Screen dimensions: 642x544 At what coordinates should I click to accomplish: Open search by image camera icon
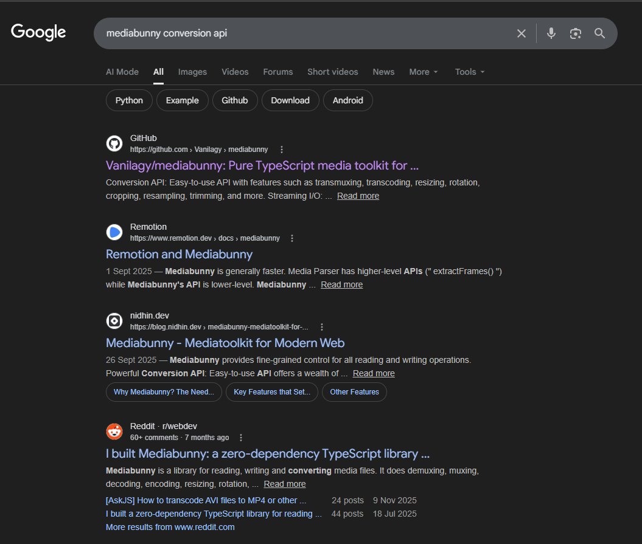point(575,33)
